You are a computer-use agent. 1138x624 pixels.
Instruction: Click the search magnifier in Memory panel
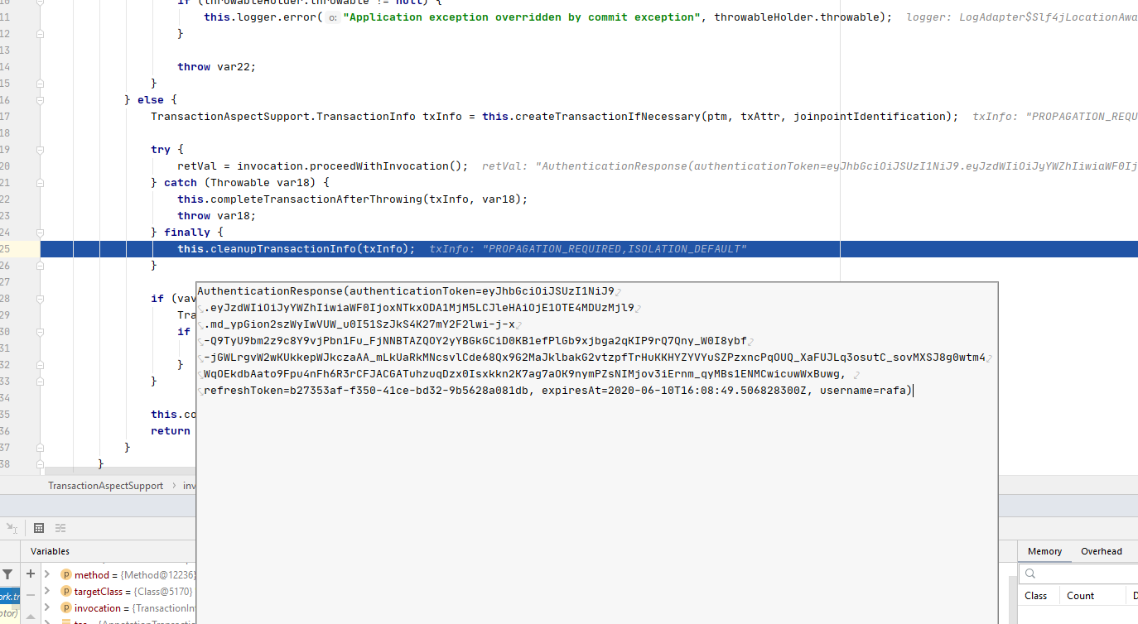(x=1030, y=574)
